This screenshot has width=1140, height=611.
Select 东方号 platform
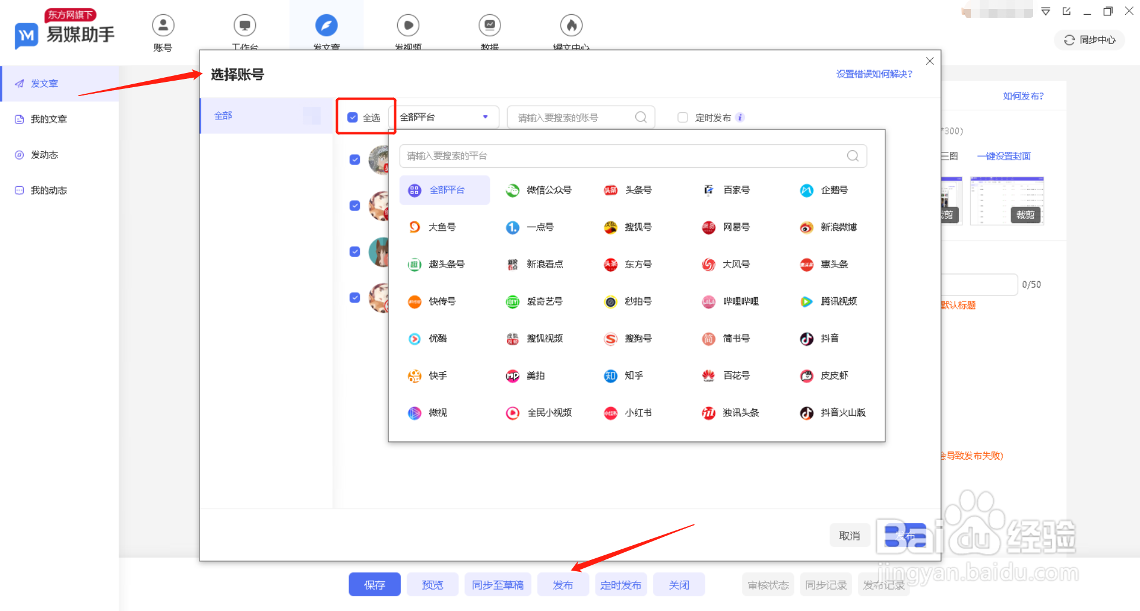pyautogui.click(x=628, y=265)
